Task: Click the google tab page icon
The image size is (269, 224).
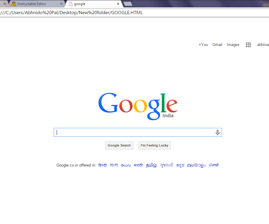Action: [x=71, y=4]
